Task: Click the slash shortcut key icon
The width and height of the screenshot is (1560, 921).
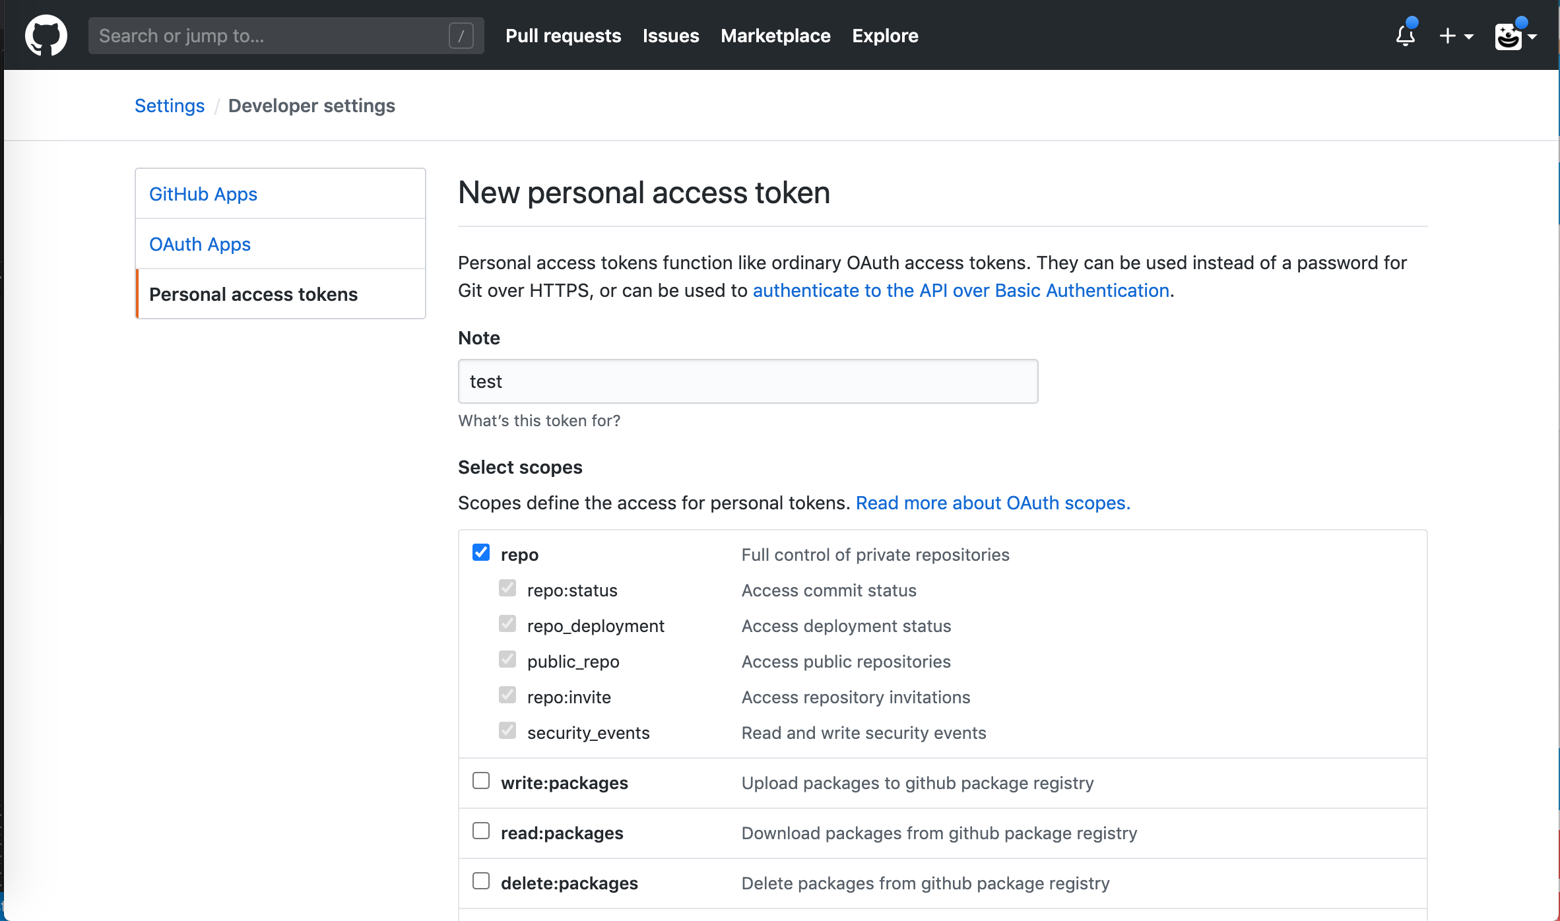Action: point(461,36)
